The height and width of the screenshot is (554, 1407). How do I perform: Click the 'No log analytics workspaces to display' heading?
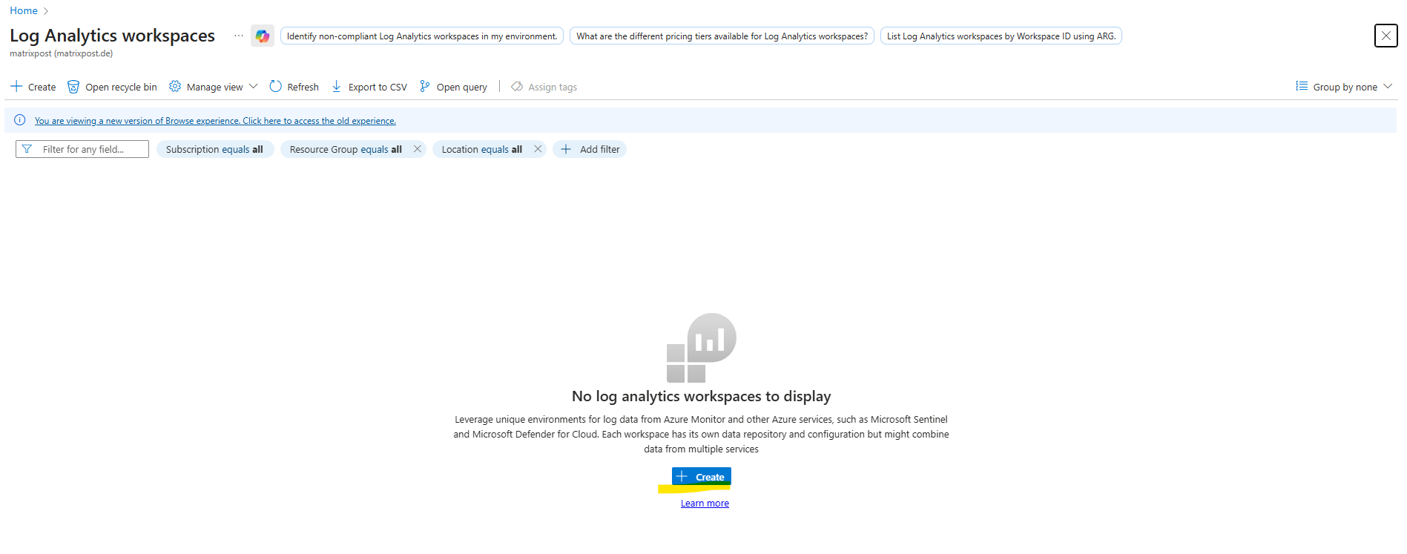702,396
